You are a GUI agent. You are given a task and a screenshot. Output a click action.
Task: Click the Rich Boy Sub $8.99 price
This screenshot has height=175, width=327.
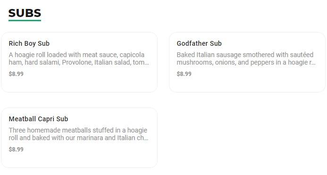(x=16, y=74)
